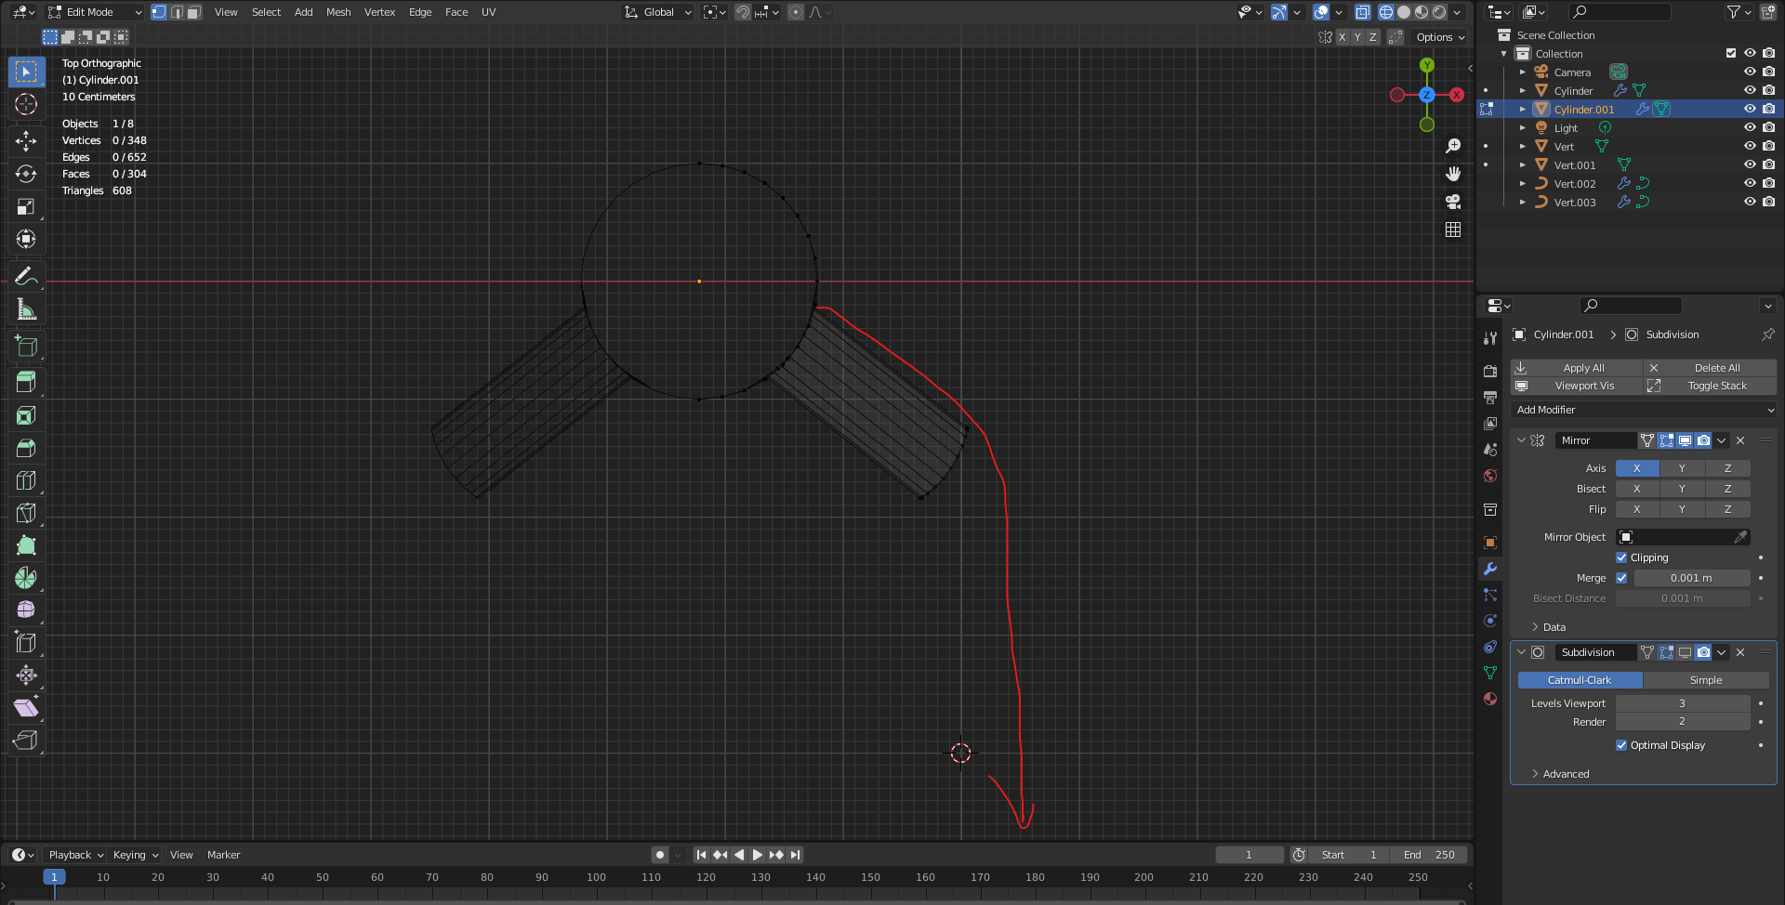Viewport: 1785px width, 905px height.
Task: Open the Playback dropdown in timeline
Action: click(x=75, y=855)
